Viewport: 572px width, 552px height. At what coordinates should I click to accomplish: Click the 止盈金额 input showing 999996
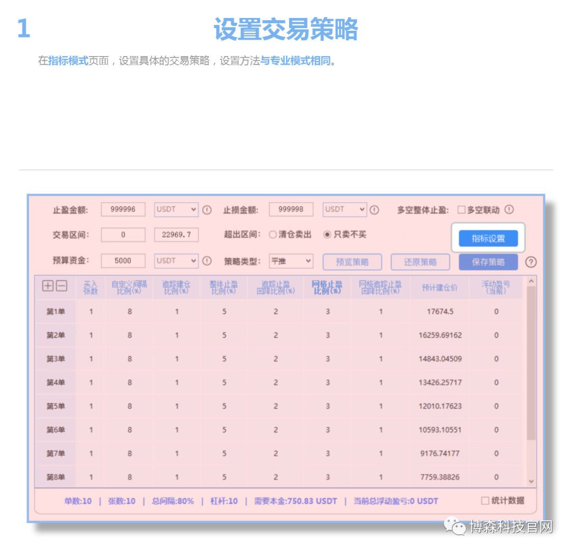click(x=123, y=210)
